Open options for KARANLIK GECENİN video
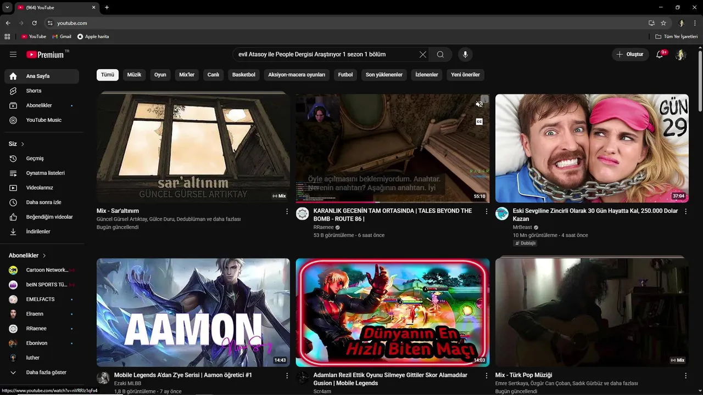The height and width of the screenshot is (395, 703). pyautogui.click(x=486, y=211)
